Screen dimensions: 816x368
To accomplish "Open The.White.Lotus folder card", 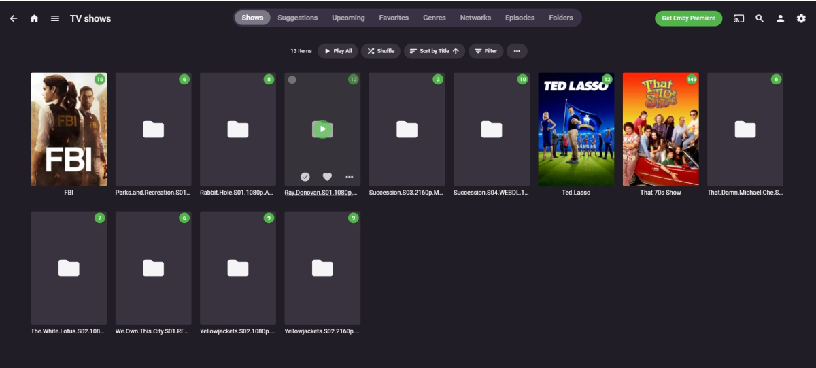I will (69, 268).
